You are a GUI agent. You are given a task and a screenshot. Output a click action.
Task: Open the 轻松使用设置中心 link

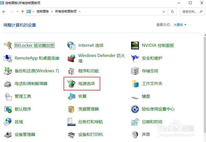pos(158,109)
